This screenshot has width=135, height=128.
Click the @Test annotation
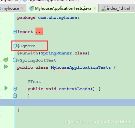click(34, 82)
